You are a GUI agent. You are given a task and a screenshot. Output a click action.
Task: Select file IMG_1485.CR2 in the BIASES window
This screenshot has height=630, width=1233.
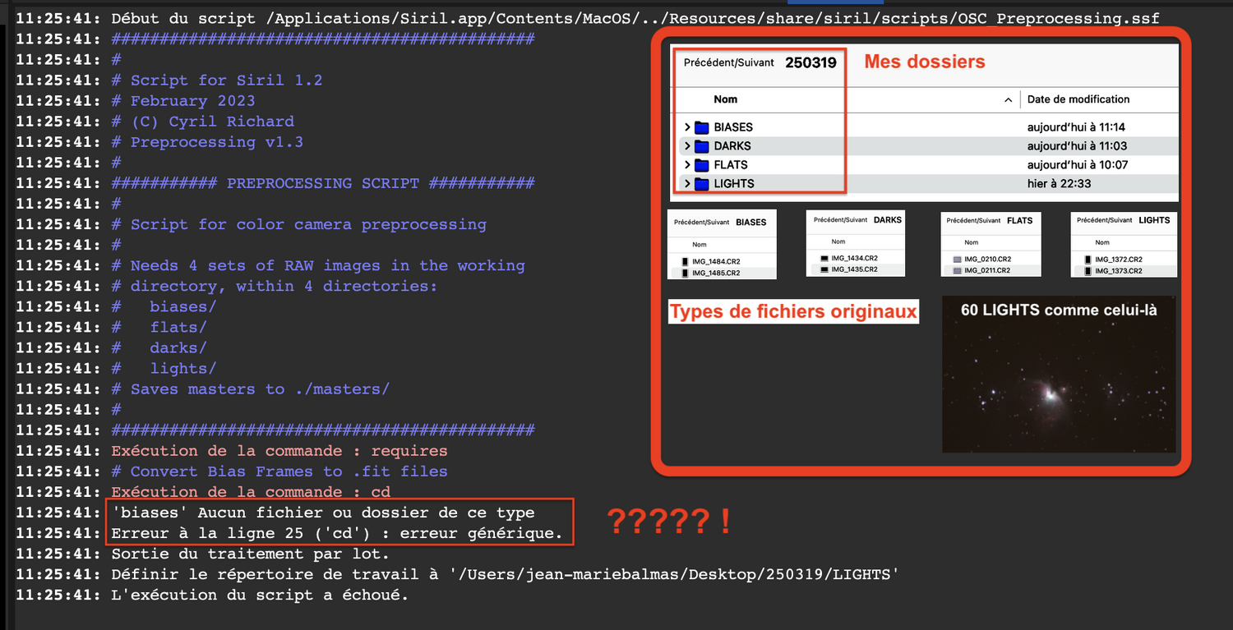pos(716,273)
